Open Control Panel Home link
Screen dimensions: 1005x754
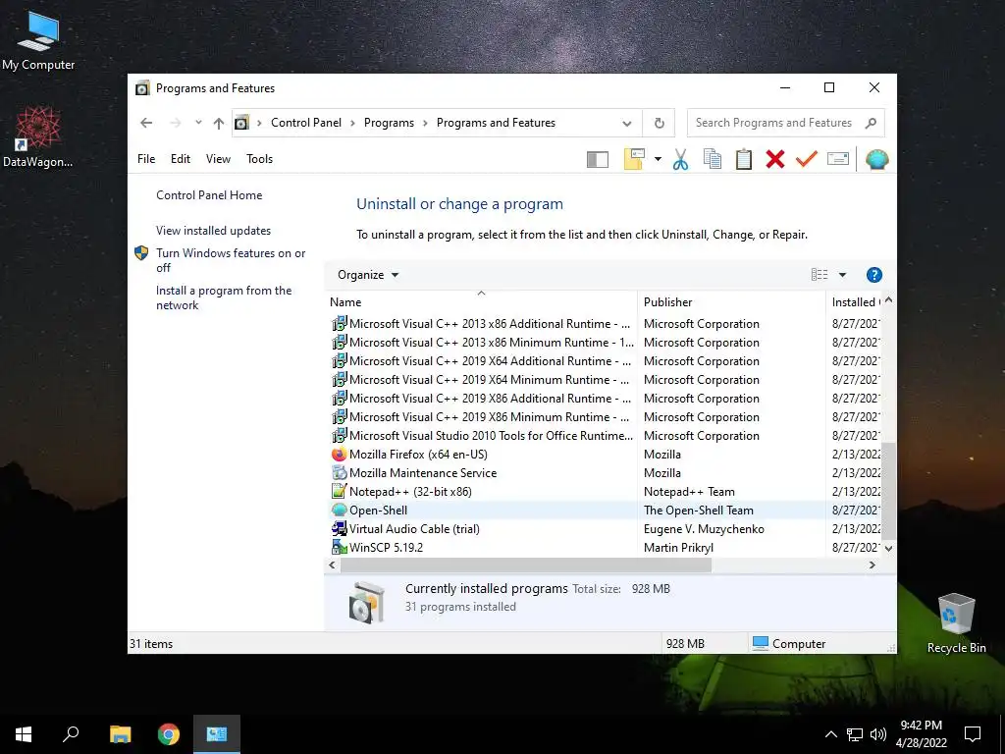pyautogui.click(x=209, y=195)
